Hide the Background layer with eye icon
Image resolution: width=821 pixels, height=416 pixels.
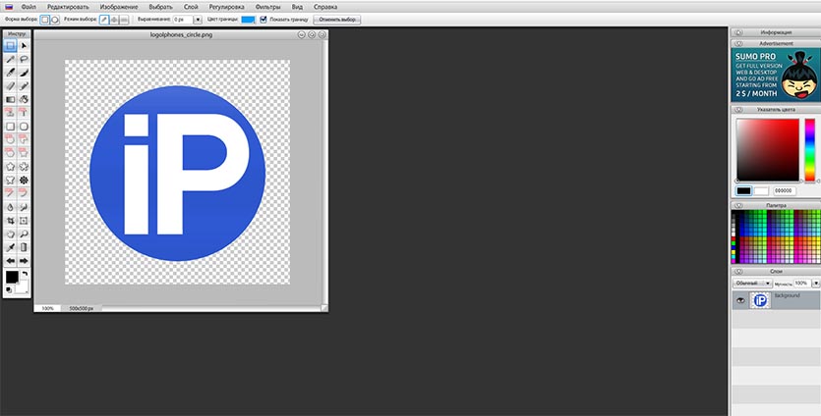pos(740,300)
